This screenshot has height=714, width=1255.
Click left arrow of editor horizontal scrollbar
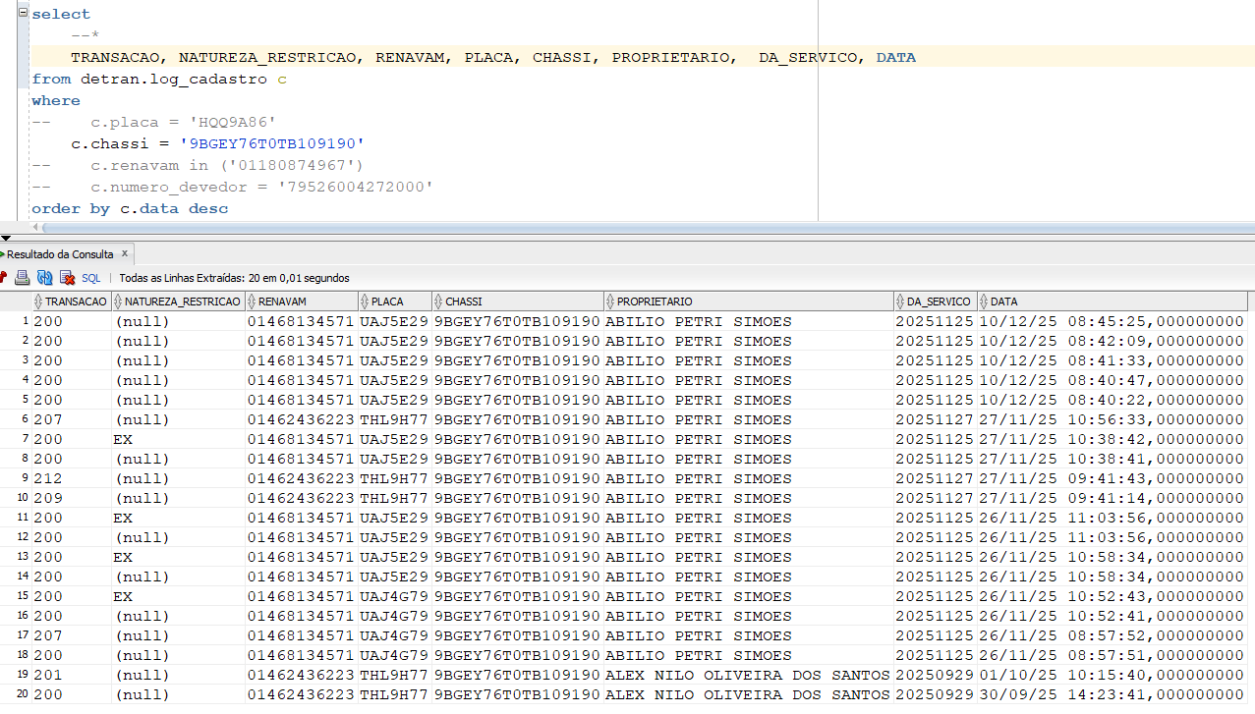pyautogui.click(x=36, y=227)
